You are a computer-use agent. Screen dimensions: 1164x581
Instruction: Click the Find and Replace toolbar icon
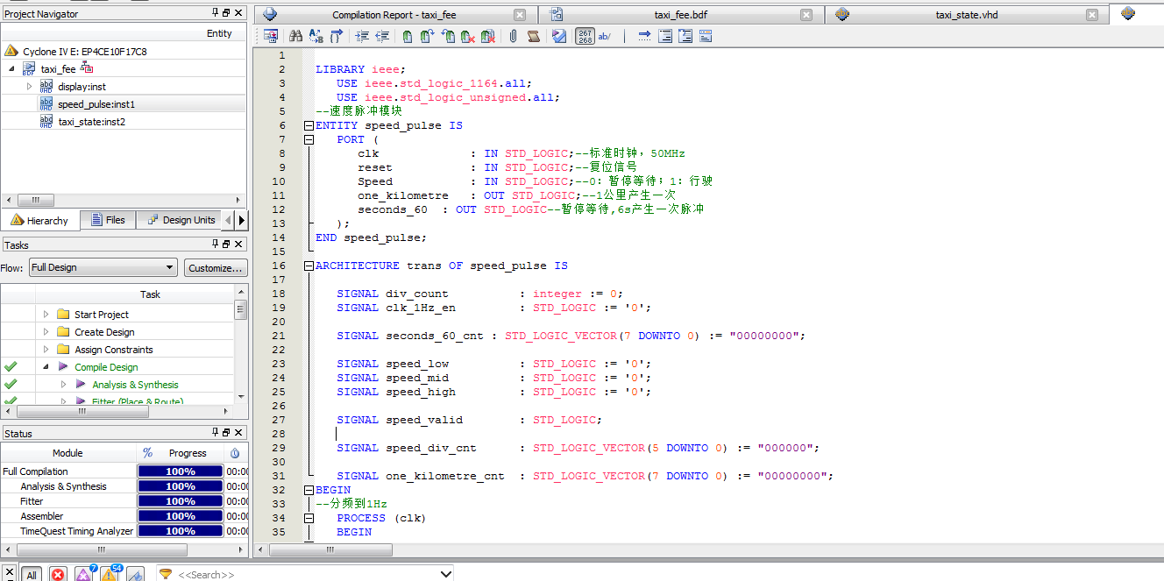tap(316, 36)
